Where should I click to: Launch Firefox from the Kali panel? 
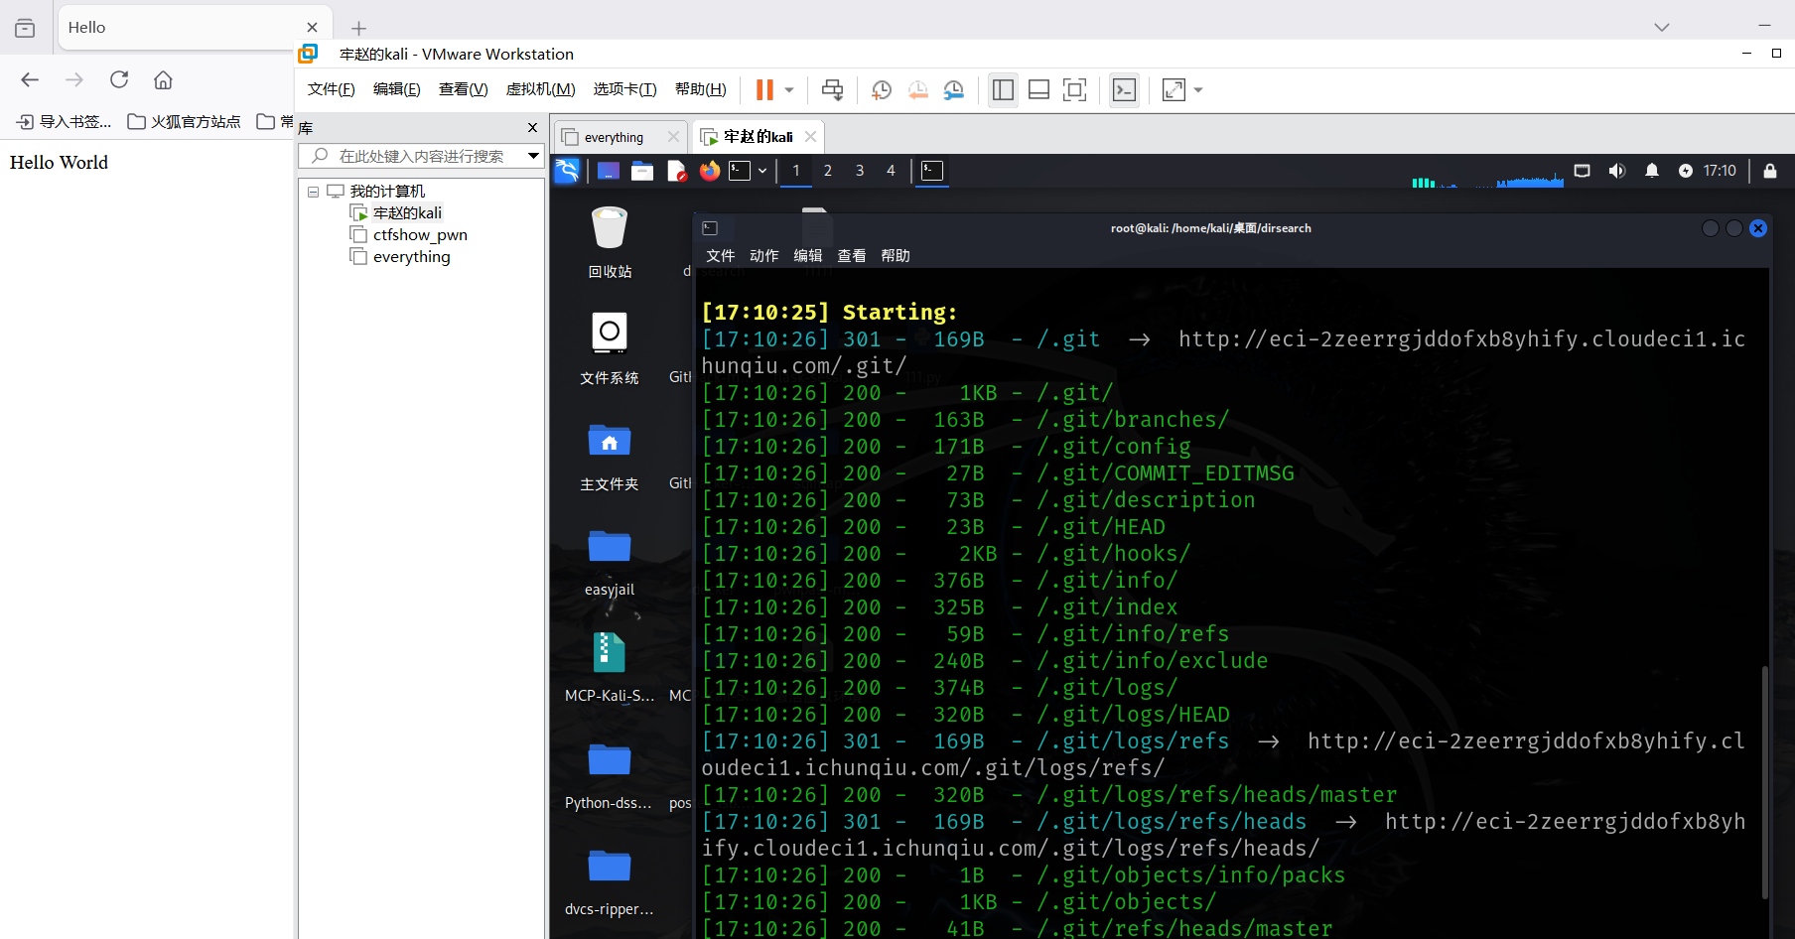[x=709, y=171]
